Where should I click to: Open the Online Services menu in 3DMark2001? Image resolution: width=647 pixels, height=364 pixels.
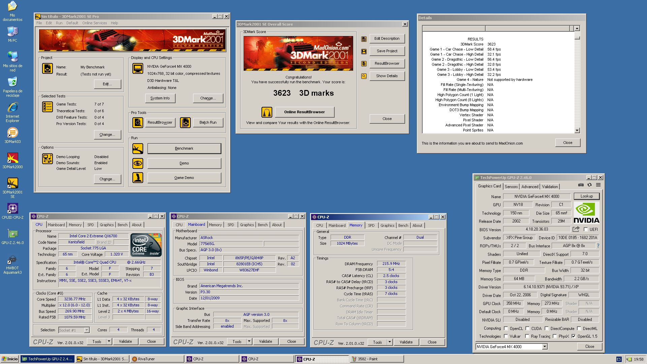point(94,23)
